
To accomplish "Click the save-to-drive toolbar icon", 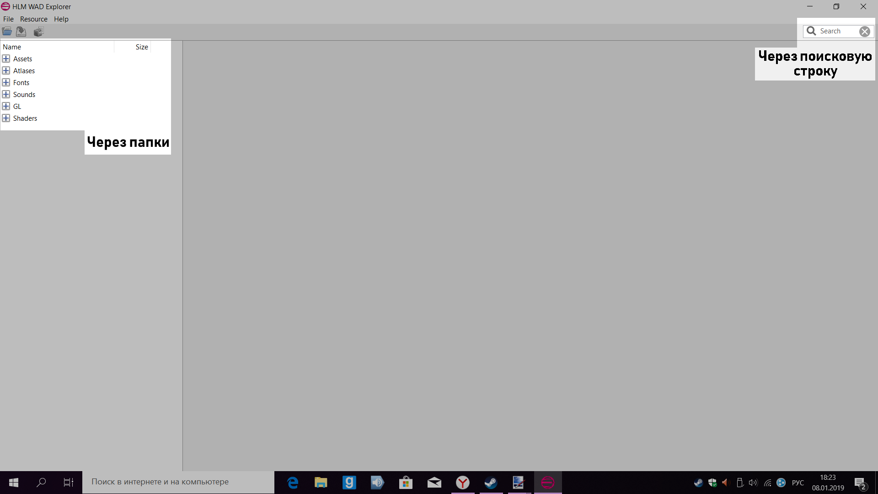I will tap(21, 32).
